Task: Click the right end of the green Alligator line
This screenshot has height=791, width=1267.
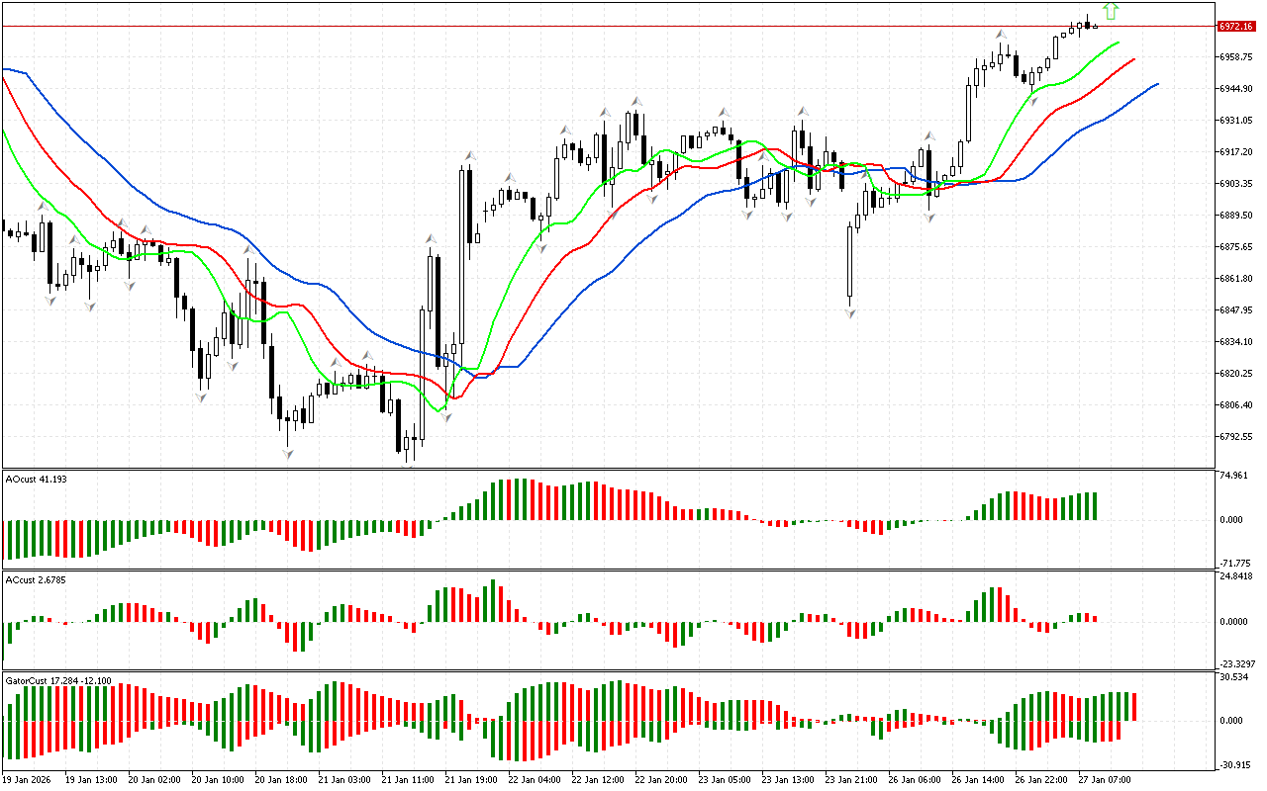Action: 1119,43
